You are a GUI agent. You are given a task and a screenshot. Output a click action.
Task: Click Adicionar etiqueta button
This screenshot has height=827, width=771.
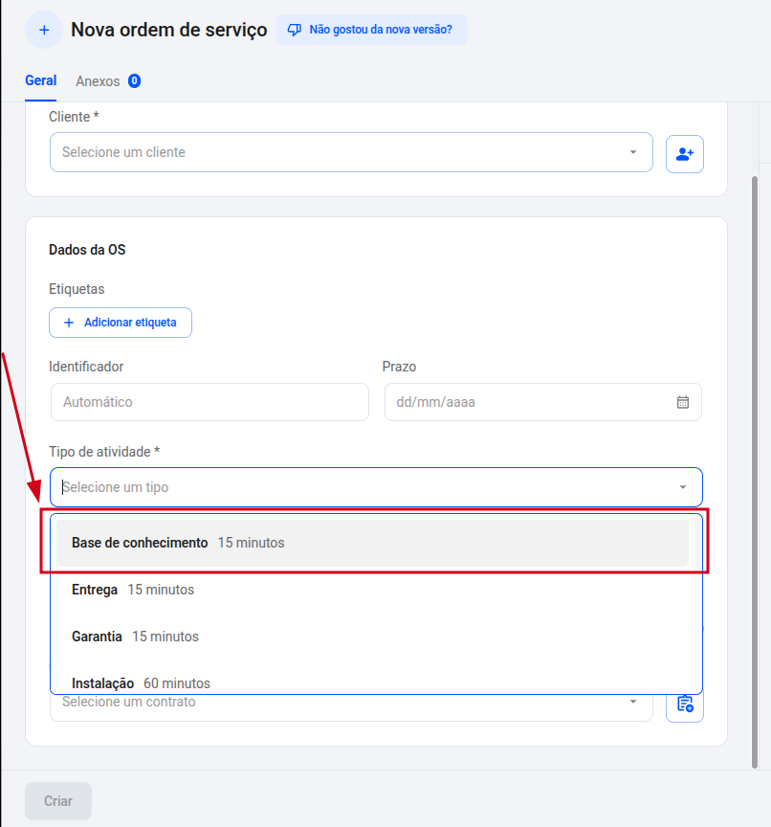coord(121,323)
